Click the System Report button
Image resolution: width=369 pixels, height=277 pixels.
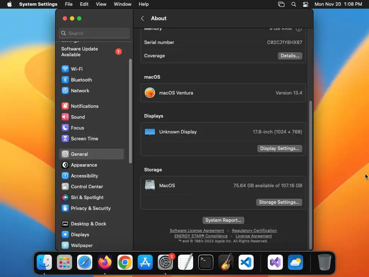[x=223, y=220]
